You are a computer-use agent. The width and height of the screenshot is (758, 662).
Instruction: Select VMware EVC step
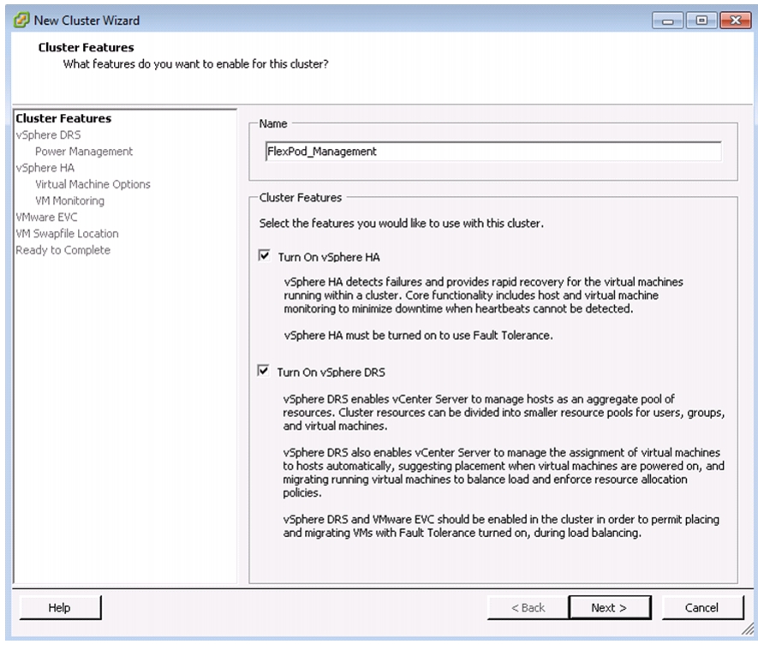coord(46,217)
